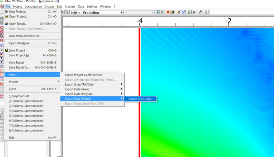Click ruler label -4
This screenshot has height=157, width=274.
click(x=140, y=21)
